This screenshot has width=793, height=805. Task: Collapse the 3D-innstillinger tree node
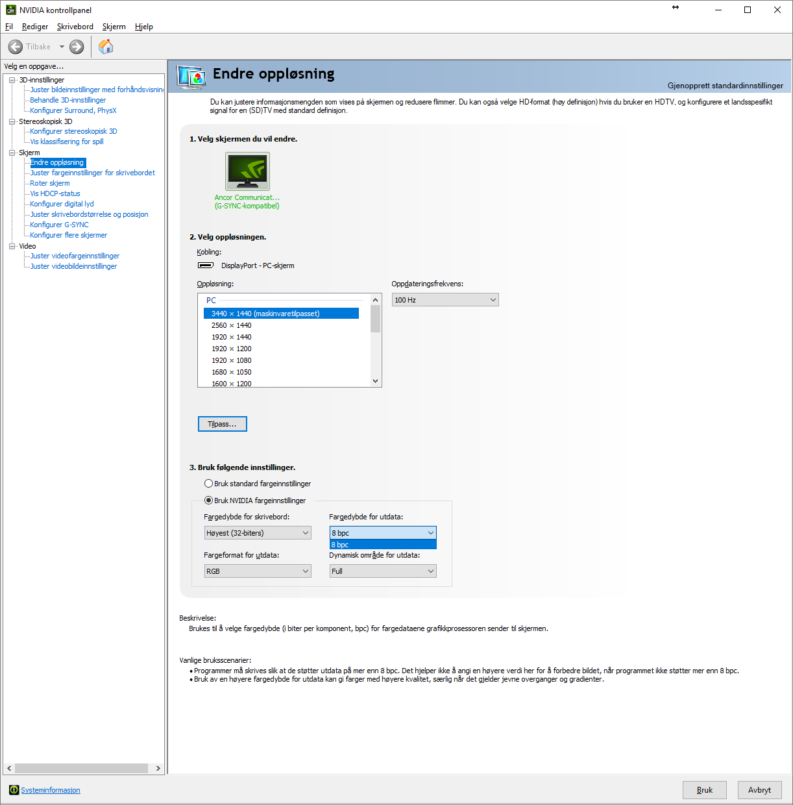12,80
